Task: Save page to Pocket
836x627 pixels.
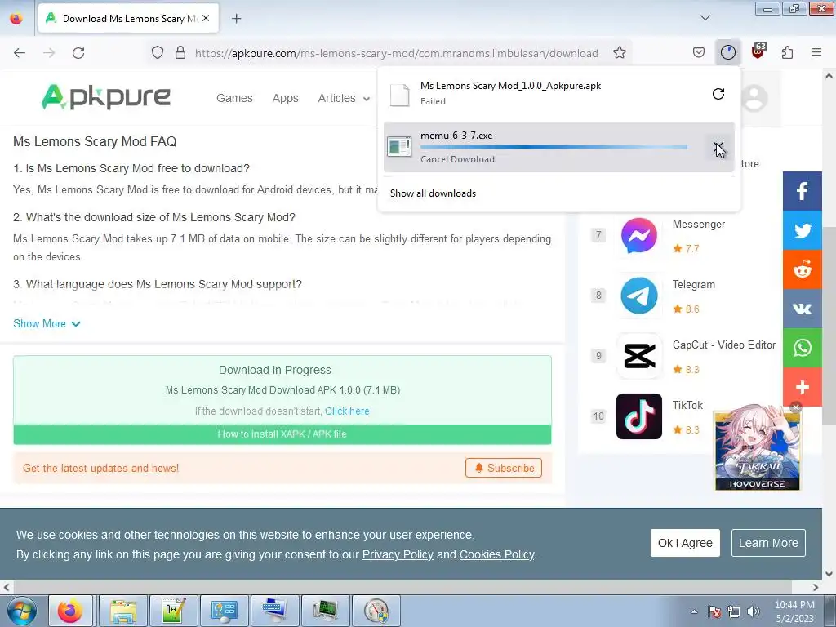Action: [x=699, y=52]
